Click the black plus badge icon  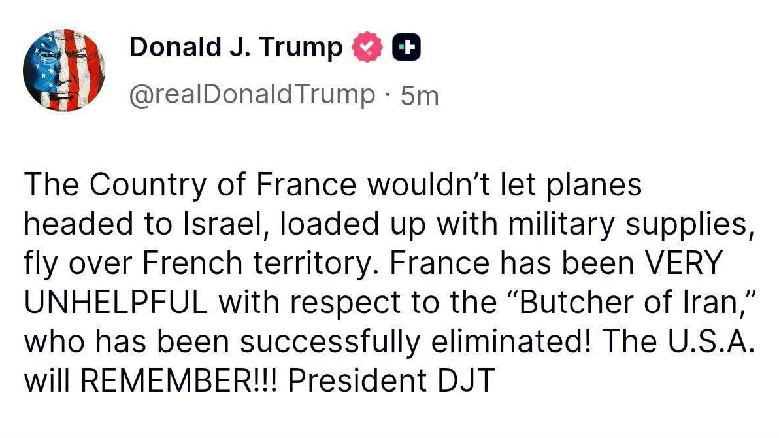point(405,48)
